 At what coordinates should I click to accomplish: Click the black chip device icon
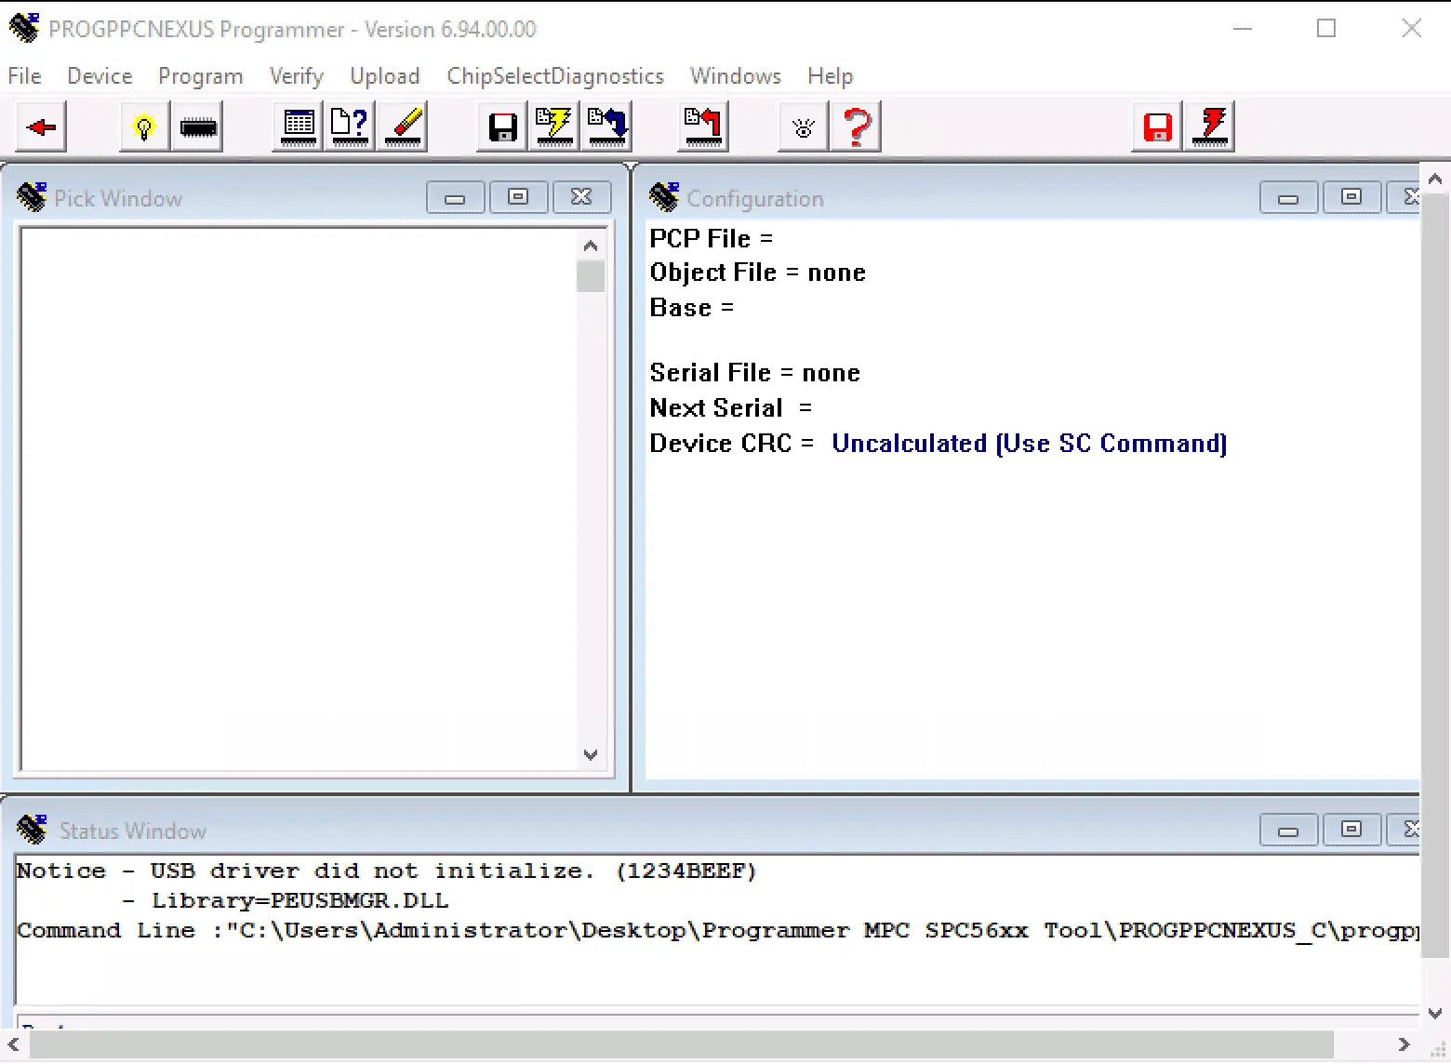(197, 126)
